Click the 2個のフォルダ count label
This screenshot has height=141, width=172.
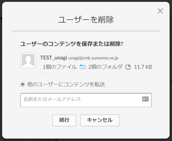tap(106, 67)
